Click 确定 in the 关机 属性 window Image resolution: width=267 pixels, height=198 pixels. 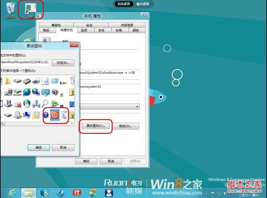coord(86,161)
